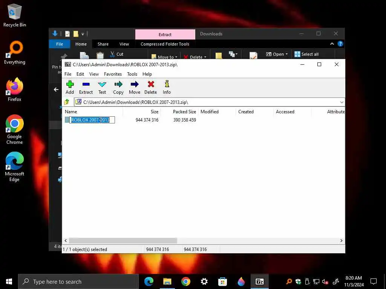Open the Help menu in 7-Zip
Viewport: 386px width, 289px height.
coord(147,74)
